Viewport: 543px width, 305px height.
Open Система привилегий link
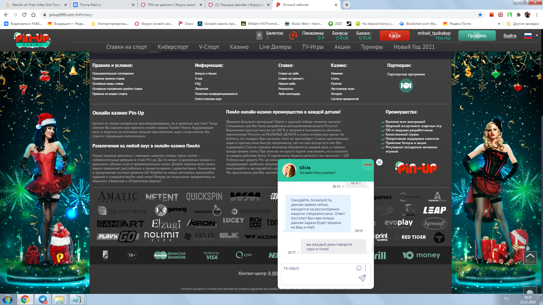pos(345,99)
